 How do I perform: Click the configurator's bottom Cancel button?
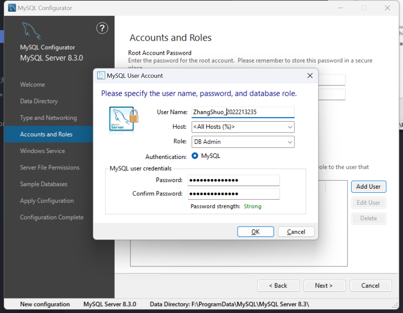point(371,286)
